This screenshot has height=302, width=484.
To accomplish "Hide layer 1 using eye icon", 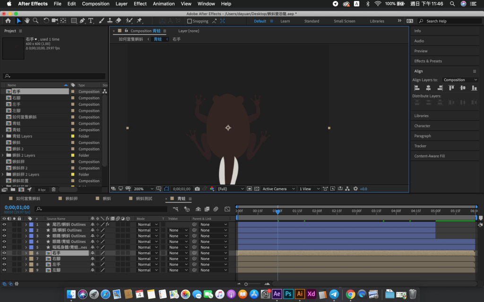I will pos(4,225).
